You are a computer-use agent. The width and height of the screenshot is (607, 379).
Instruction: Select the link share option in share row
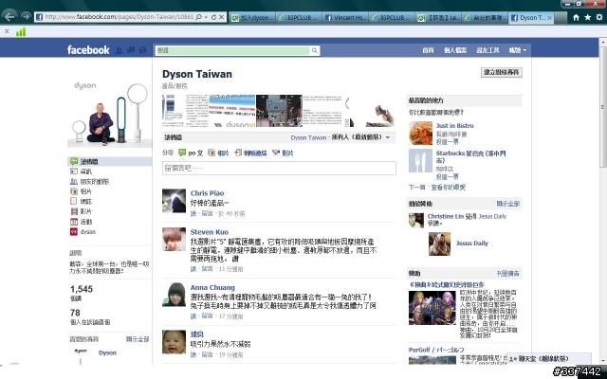coord(250,153)
